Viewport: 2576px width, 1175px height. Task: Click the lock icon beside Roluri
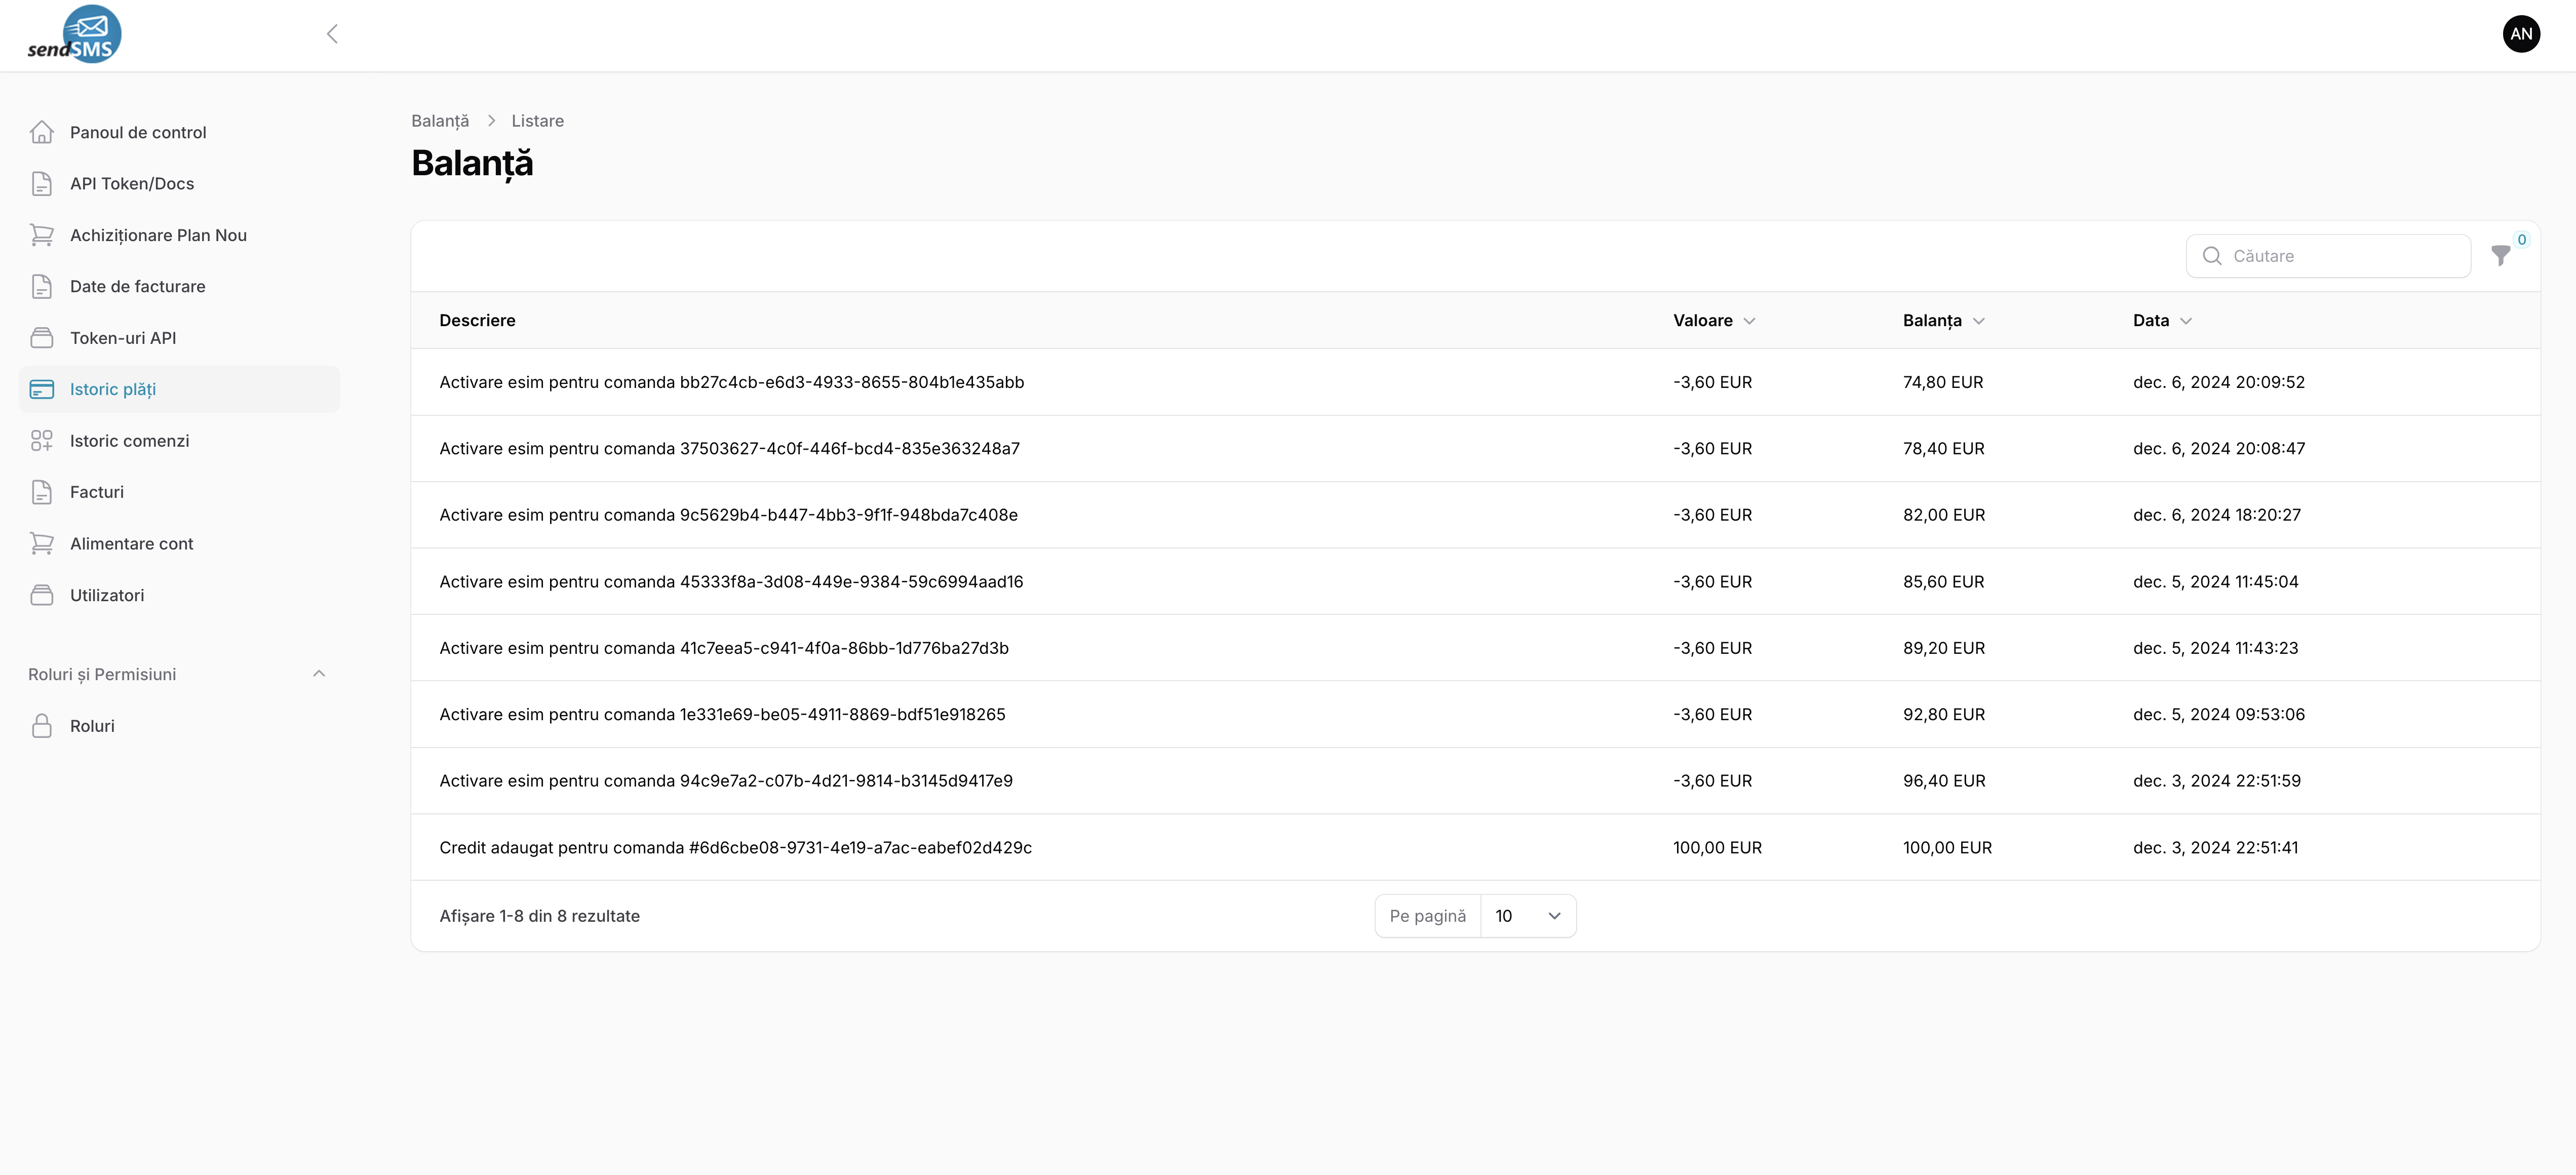click(x=42, y=726)
